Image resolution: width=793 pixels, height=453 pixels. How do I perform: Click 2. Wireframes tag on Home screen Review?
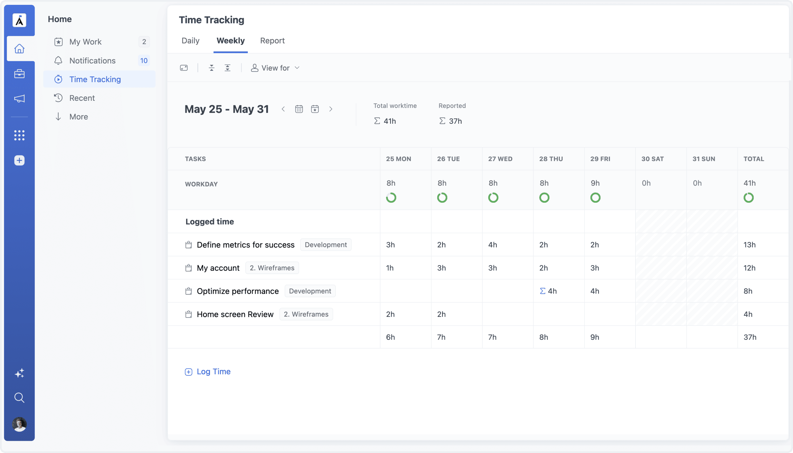click(x=306, y=314)
